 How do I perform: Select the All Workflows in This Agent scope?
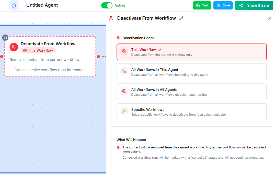[192, 72]
